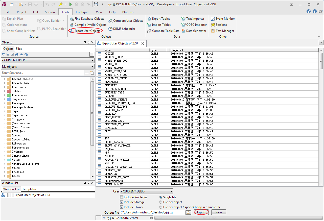The image size is (324, 221).
Task: Switch to the Files tab in Objects panel
Action: [x=19, y=49]
